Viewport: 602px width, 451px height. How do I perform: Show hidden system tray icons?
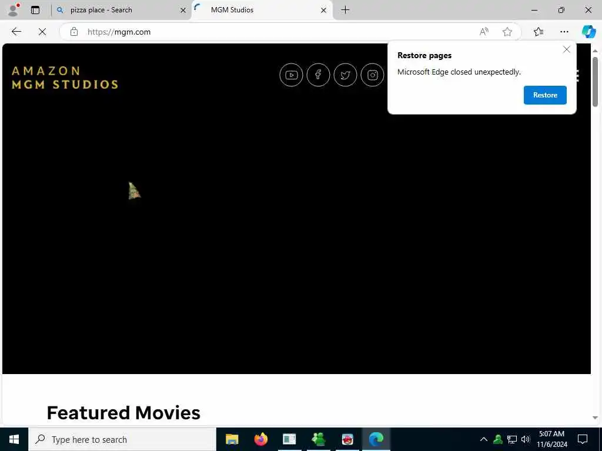[484, 439]
